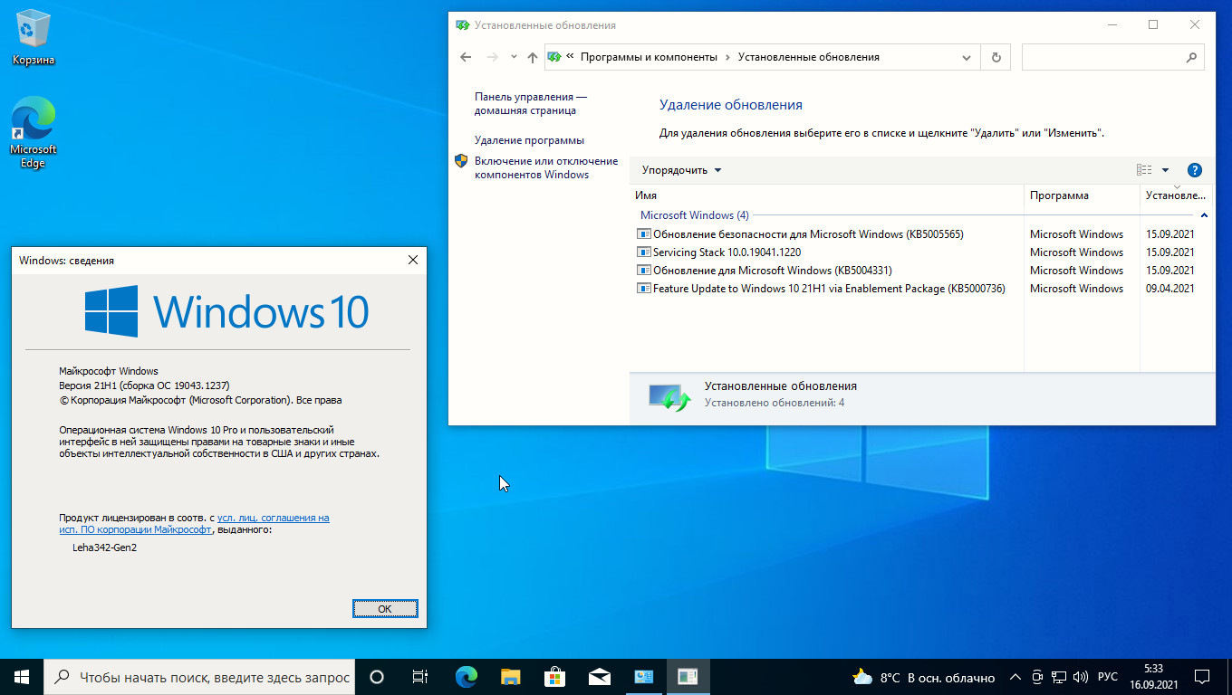This screenshot has height=695, width=1232.
Task: Click the taskbar search box
Action: (199, 677)
